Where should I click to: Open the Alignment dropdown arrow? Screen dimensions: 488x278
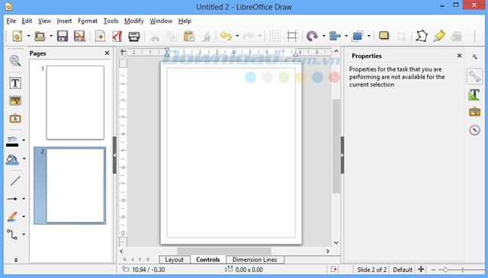pyautogui.click(x=346, y=36)
